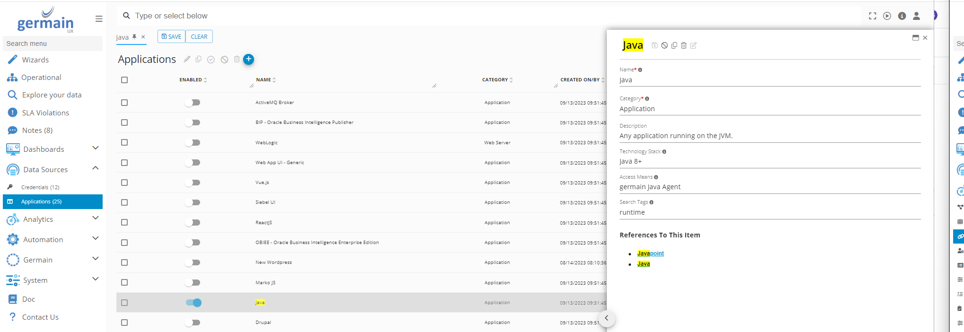Enable the ActiveMQ Broker toggle
Image resolution: width=964 pixels, height=332 pixels.
[x=193, y=103]
